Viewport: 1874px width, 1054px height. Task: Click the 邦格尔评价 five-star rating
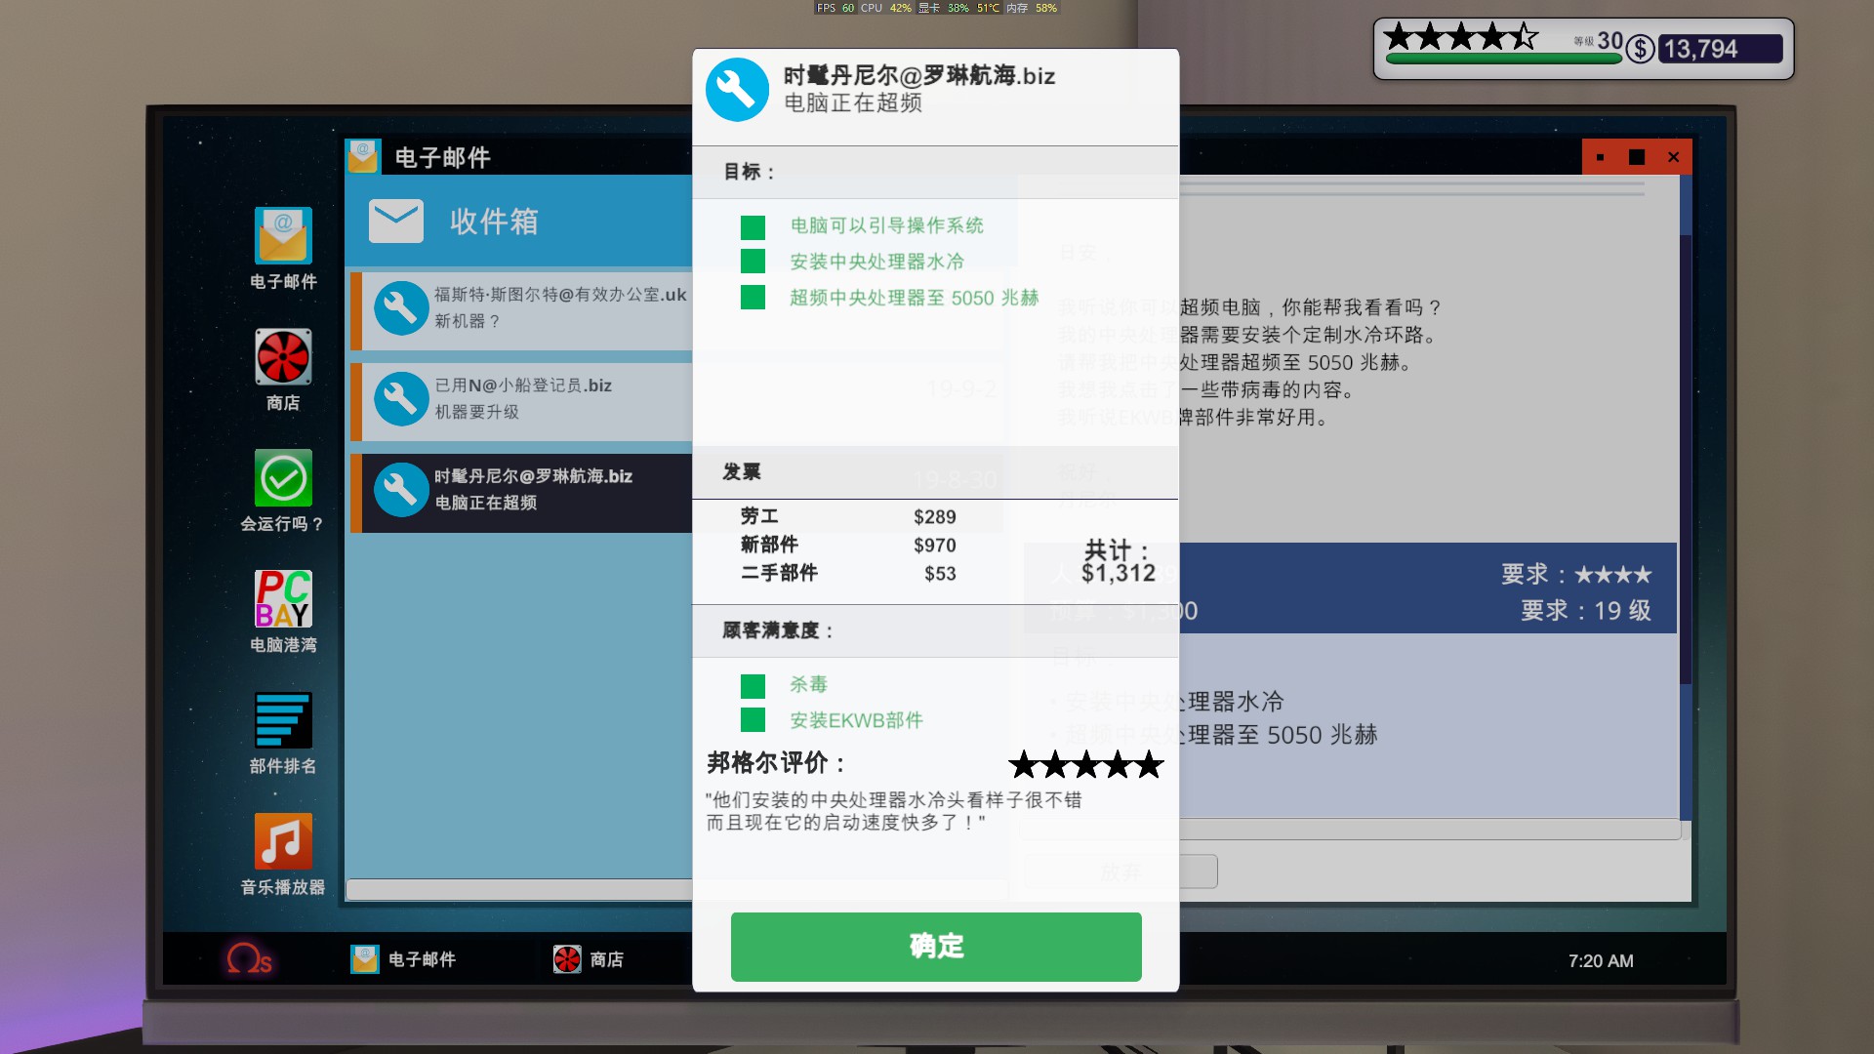coord(1085,764)
